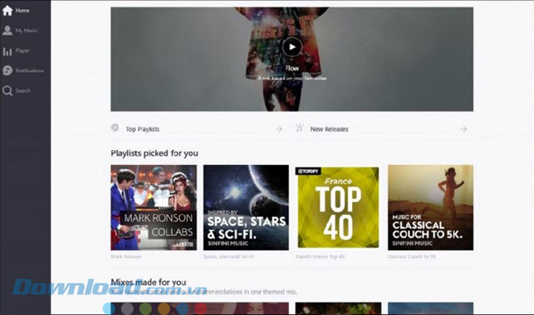Click the Mark Ronson caption text

[x=126, y=257]
